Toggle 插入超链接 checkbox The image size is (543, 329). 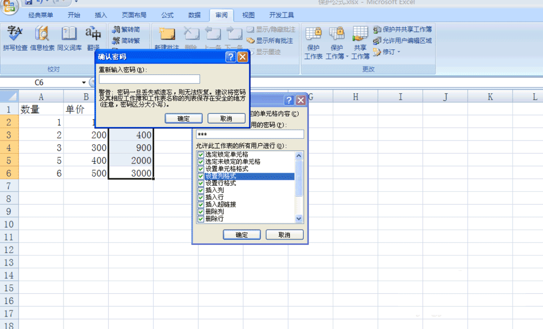(x=200, y=204)
